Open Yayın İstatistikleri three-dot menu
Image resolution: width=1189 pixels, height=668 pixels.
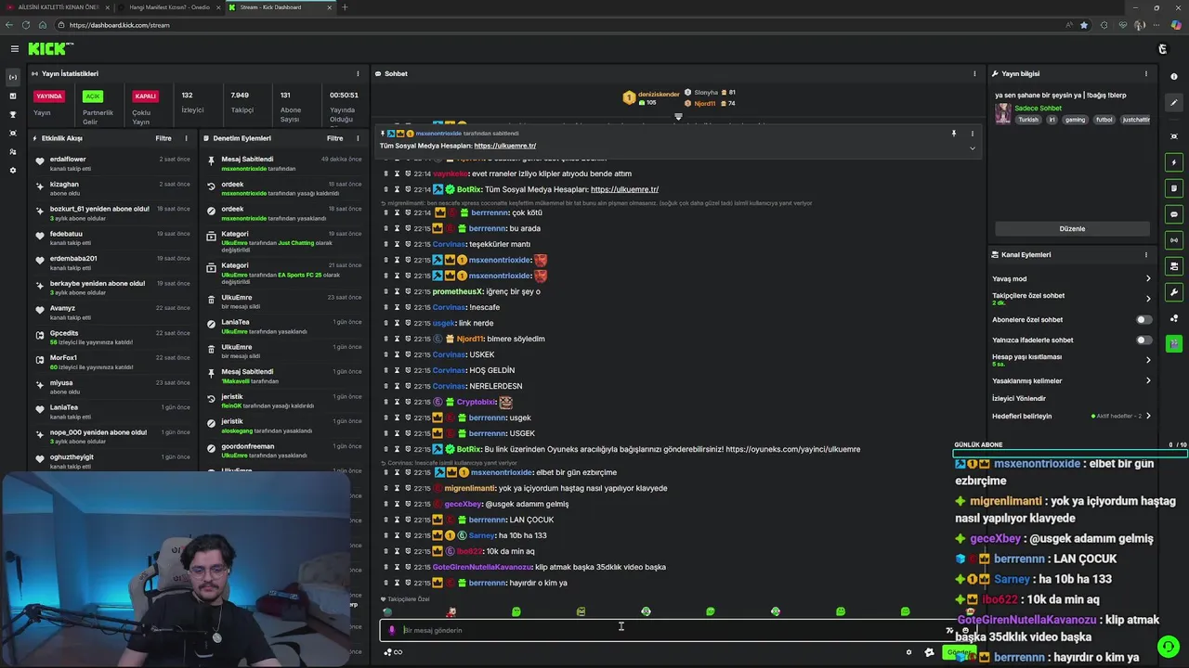(358, 73)
